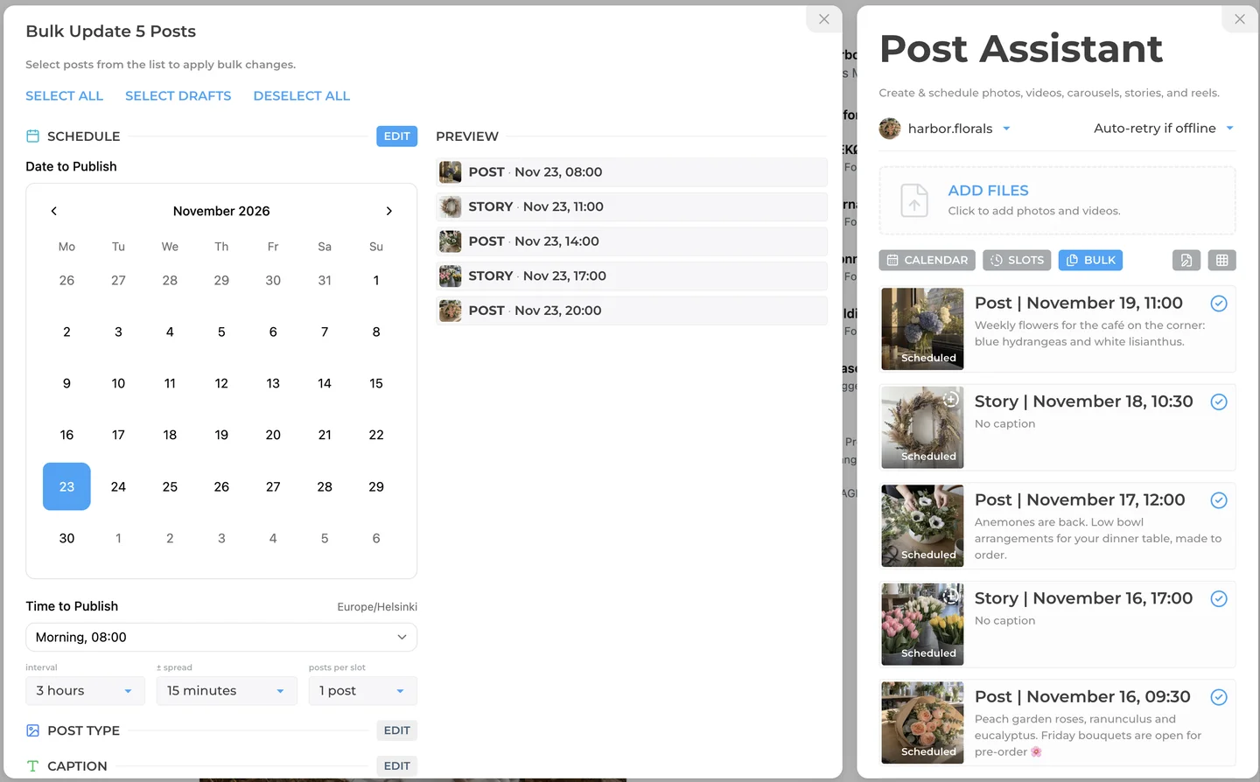This screenshot has height=782, width=1260.
Task: Click preview row STORY Nov 23, 17:00
Action: coord(632,276)
